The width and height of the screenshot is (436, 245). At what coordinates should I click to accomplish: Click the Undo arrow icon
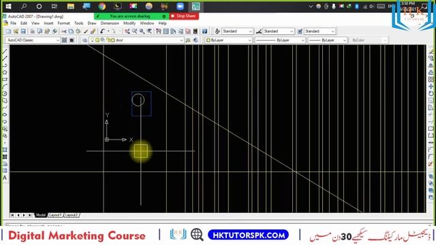click(103, 31)
